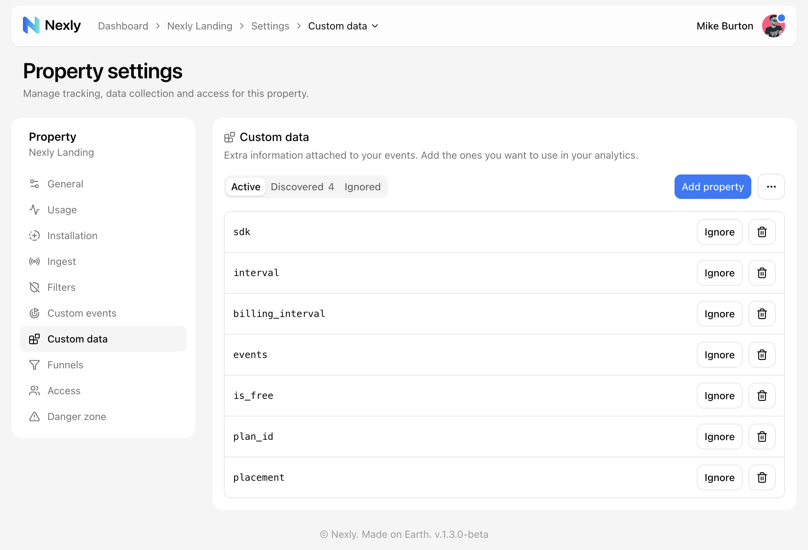Image resolution: width=808 pixels, height=550 pixels.
Task: Click the Funnels funnel icon
Action: coord(34,365)
